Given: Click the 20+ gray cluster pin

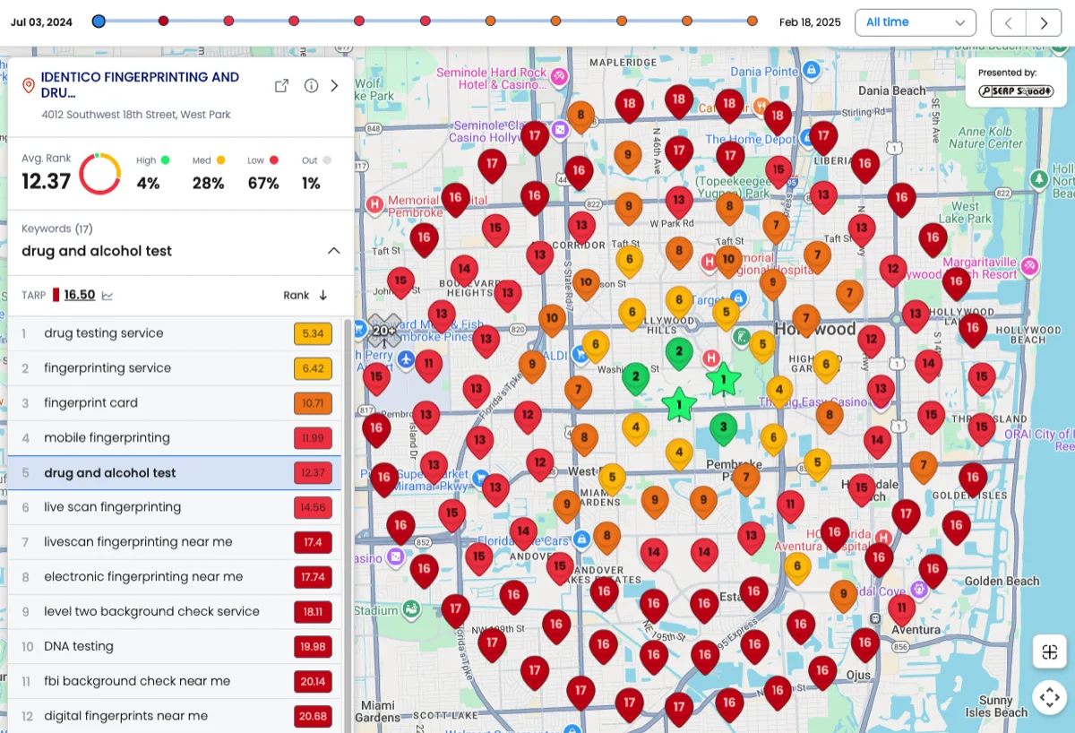Looking at the screenshot, I should click(385, 331).
